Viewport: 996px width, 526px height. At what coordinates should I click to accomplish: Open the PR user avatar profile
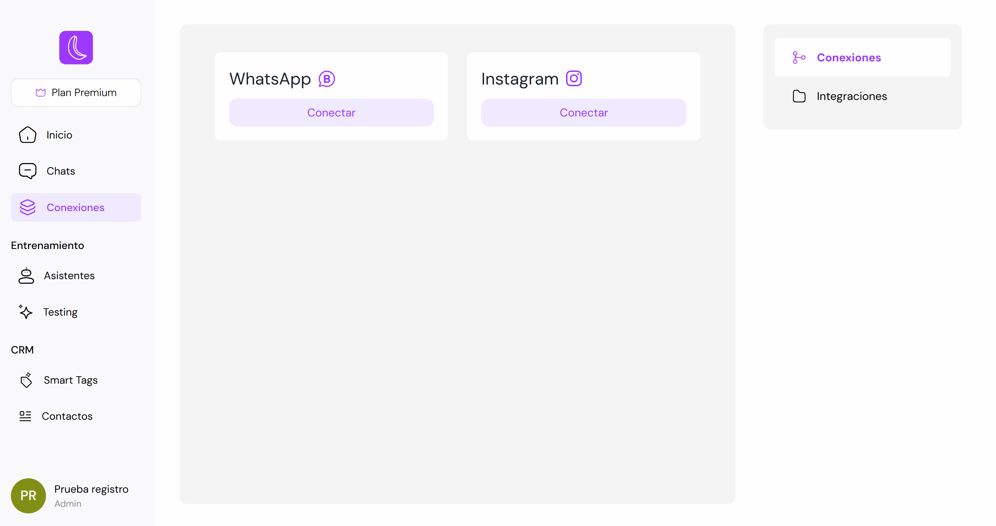pyautogui.click(x=28, y=496)
